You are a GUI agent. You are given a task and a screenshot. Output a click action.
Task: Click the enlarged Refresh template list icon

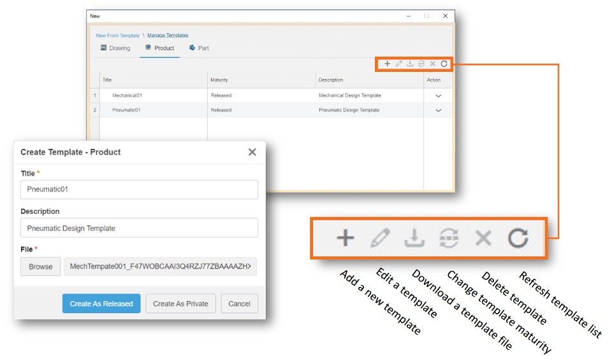pyautogui.click(x=518, y=238)
